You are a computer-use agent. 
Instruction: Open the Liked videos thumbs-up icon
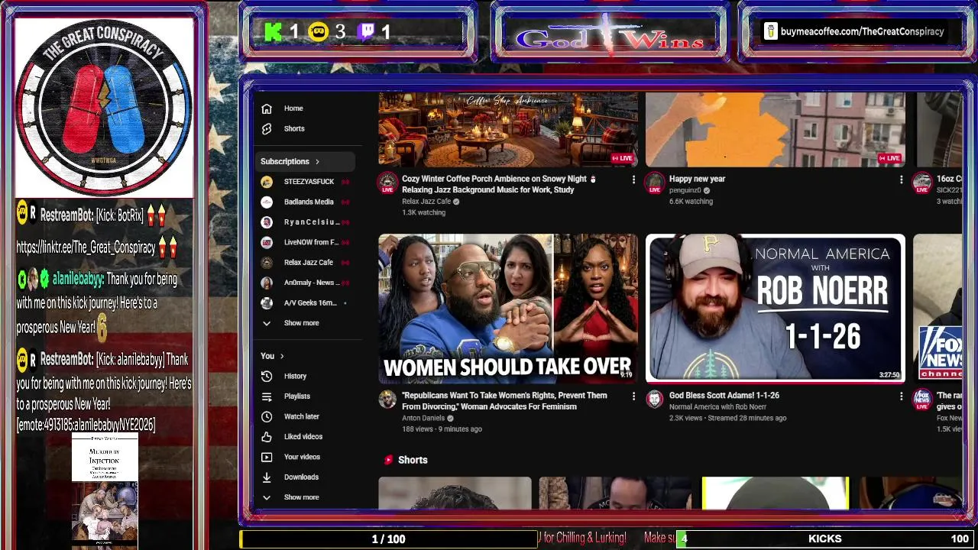pyautogui.click(x=267, y=437)
